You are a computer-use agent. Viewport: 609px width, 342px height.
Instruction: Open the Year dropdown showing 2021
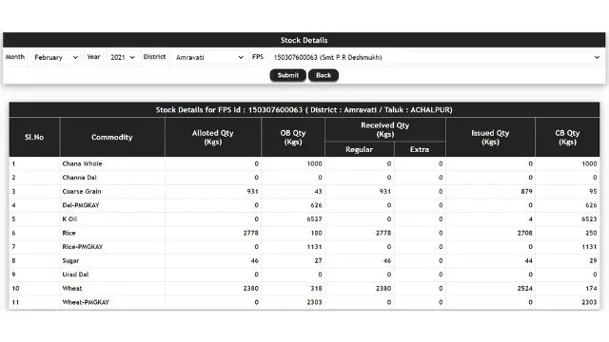[x=122, y=57]
